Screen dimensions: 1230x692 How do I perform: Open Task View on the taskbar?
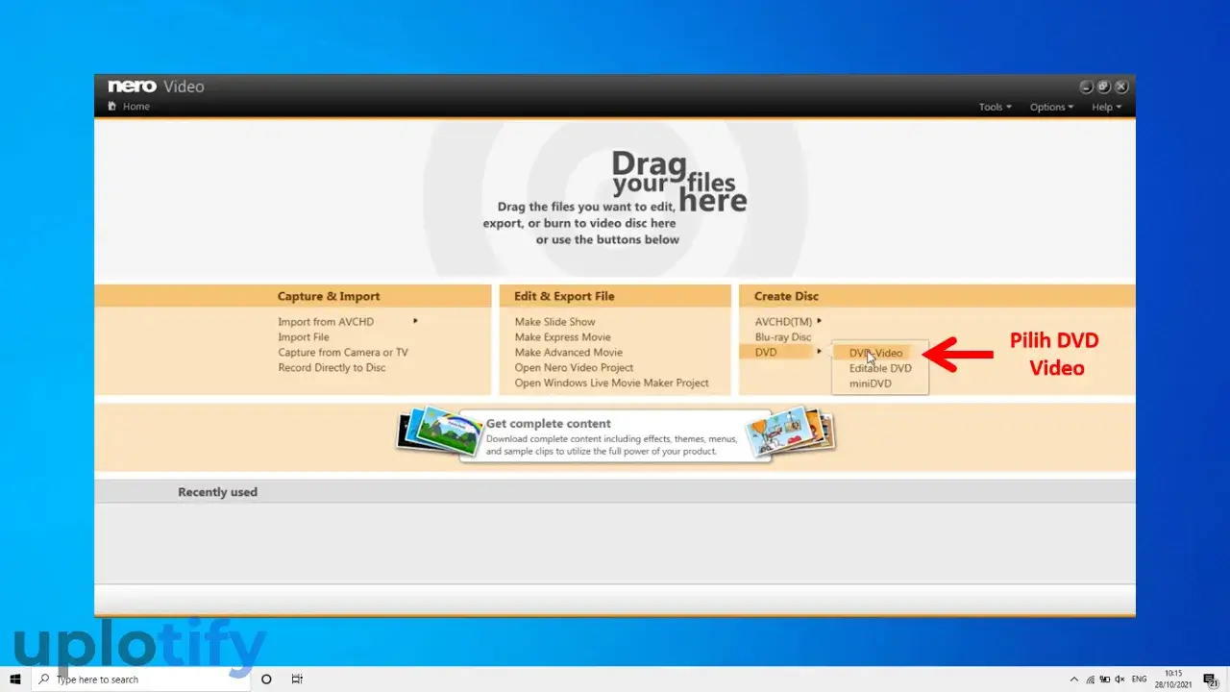pos(297,680)
